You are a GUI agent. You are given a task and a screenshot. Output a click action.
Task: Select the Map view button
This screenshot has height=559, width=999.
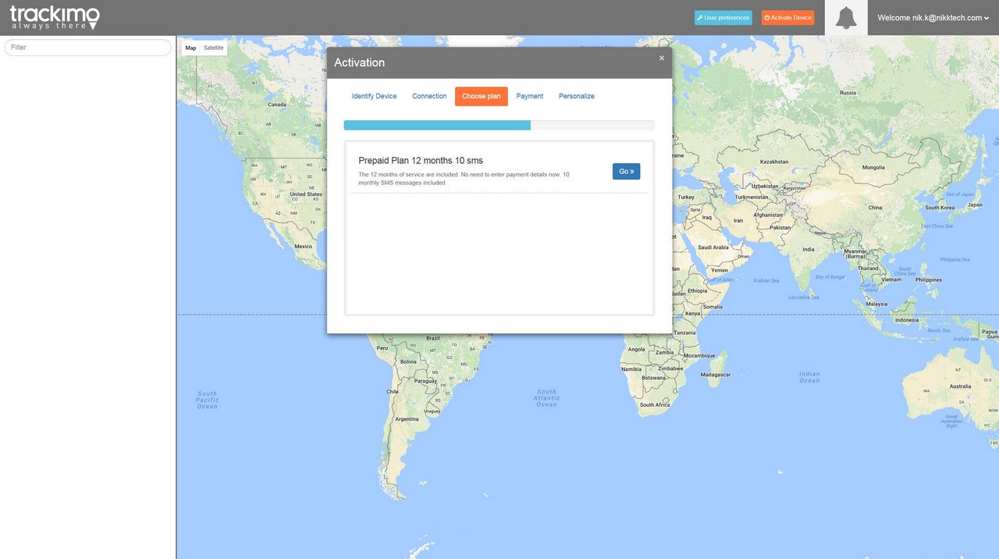tap(190, 48)
